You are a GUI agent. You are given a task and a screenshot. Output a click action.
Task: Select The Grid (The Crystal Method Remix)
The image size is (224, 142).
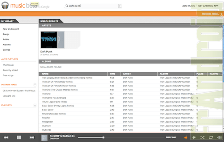60,90
